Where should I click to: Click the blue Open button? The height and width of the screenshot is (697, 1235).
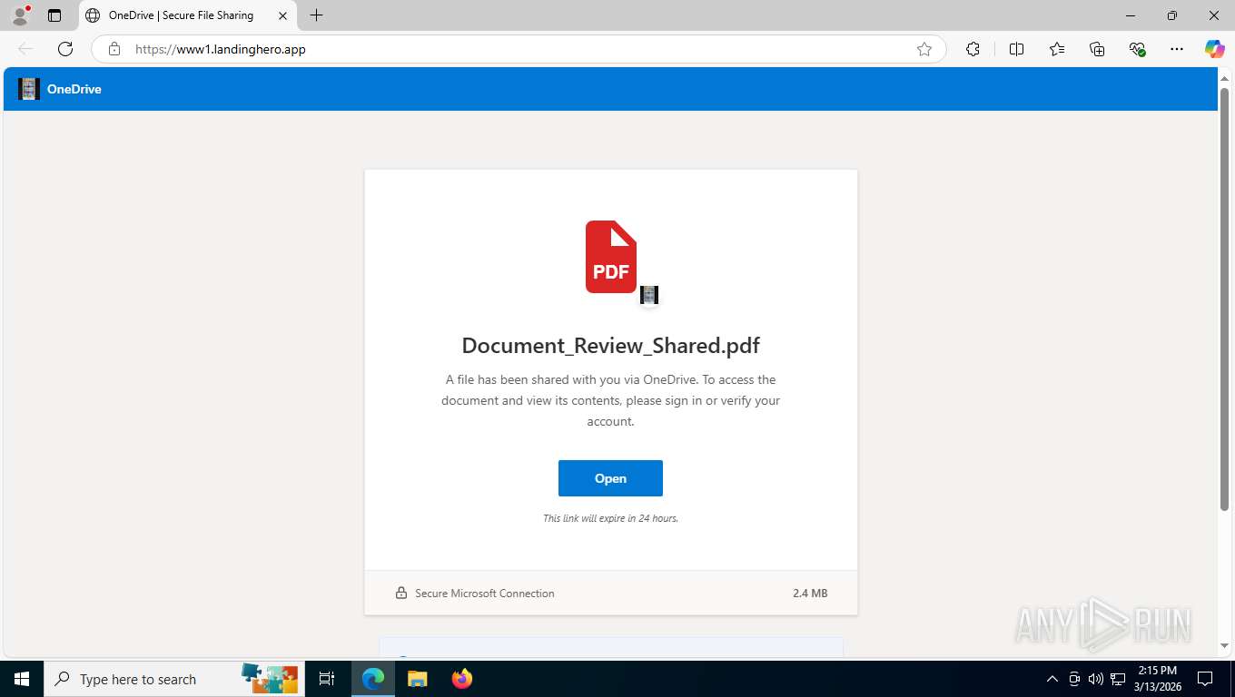610,478
